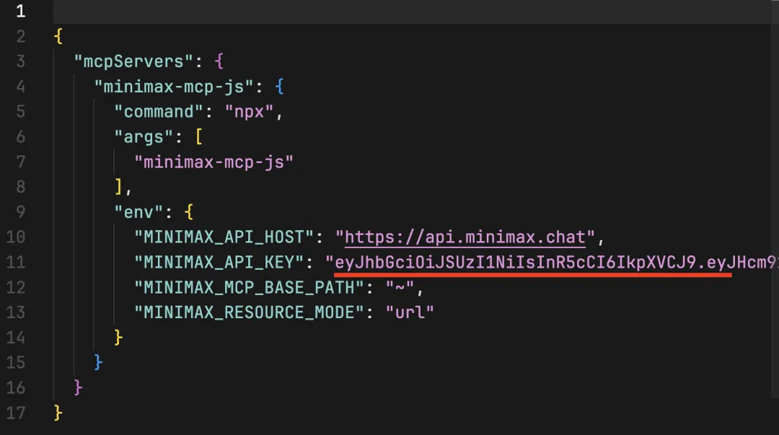Click the opening brace after "env"

(188, 212)
